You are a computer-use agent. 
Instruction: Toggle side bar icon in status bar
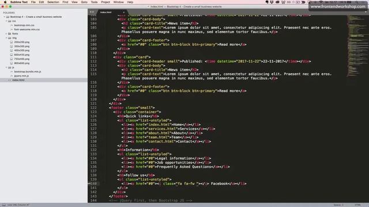coord(4,205)
